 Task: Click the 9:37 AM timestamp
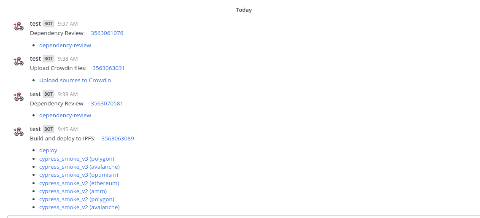67,24
